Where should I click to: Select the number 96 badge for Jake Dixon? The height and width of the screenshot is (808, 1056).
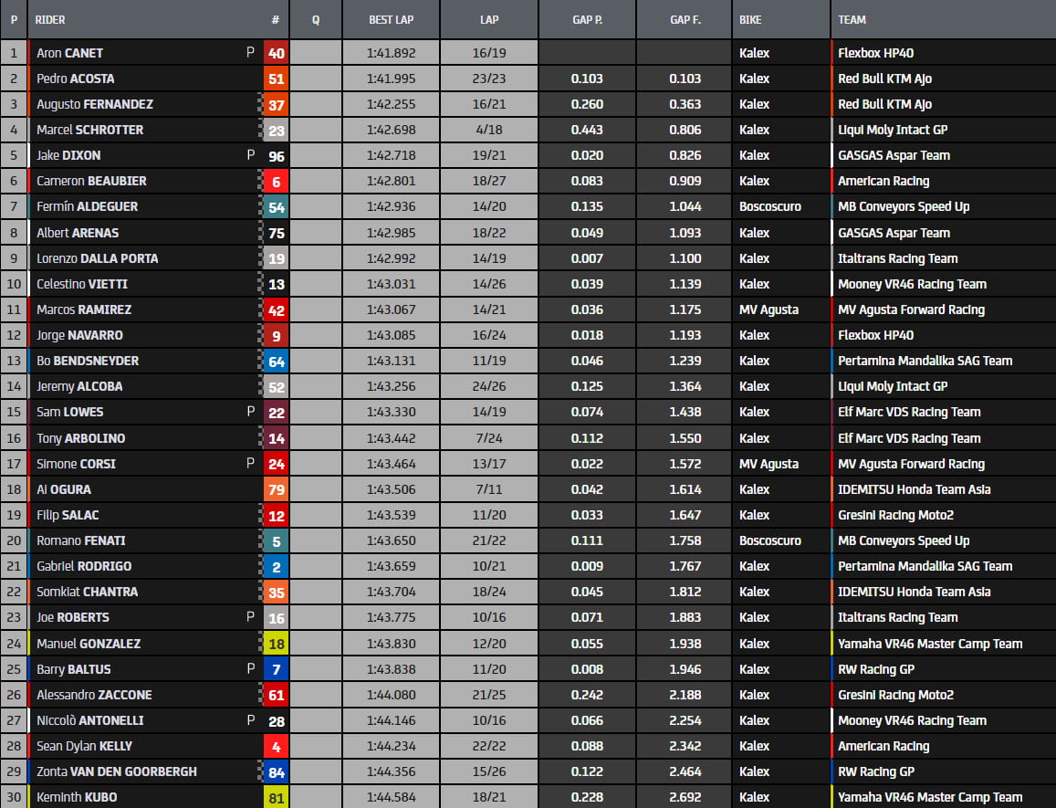276,155
